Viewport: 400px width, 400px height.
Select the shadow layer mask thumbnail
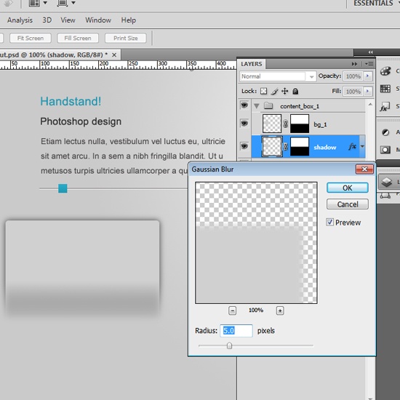[x=300, y=146]
